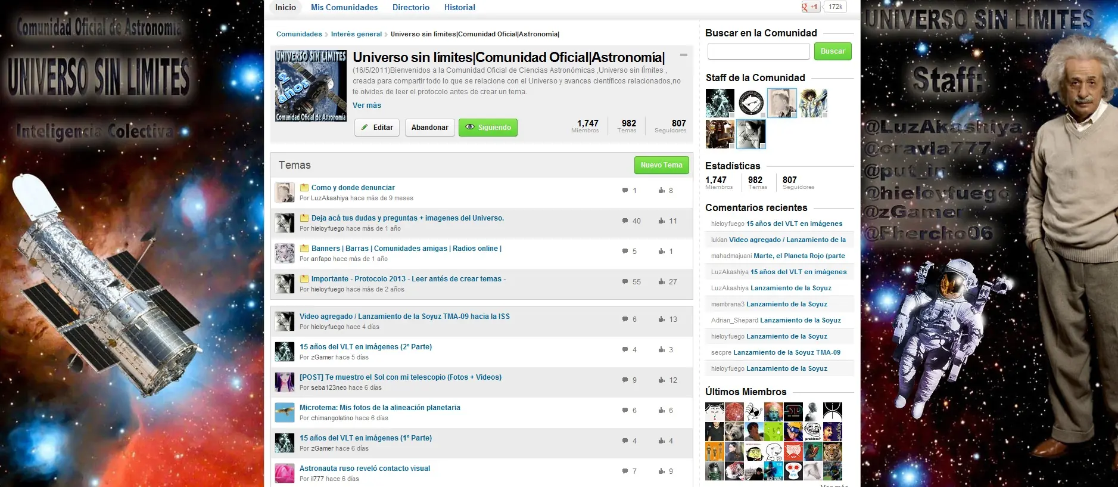Open Astronauta ruso reveló contacto visual

click(365, 469)
